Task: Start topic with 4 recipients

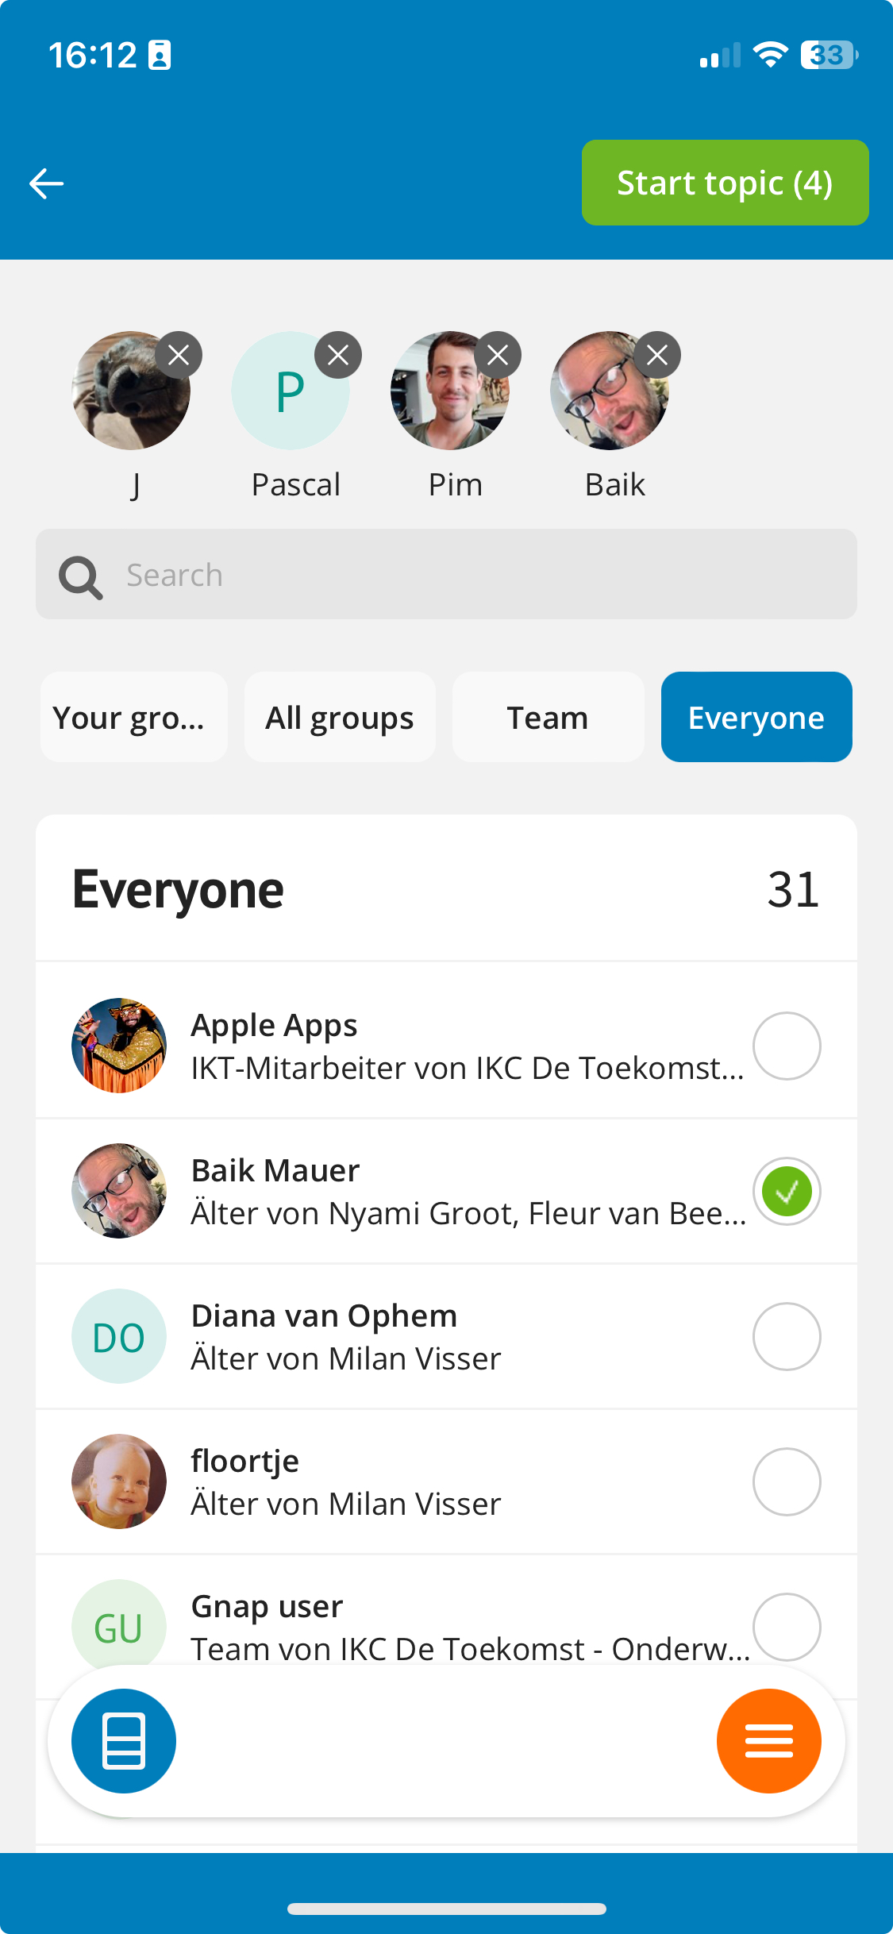Action: point(726,183)
